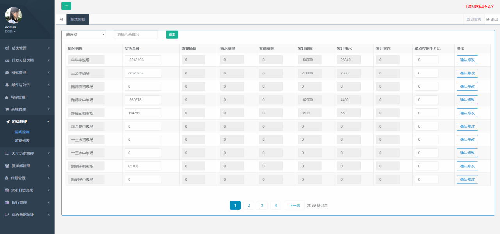Click the 邮件与公告 bell icon

(7, 85)
